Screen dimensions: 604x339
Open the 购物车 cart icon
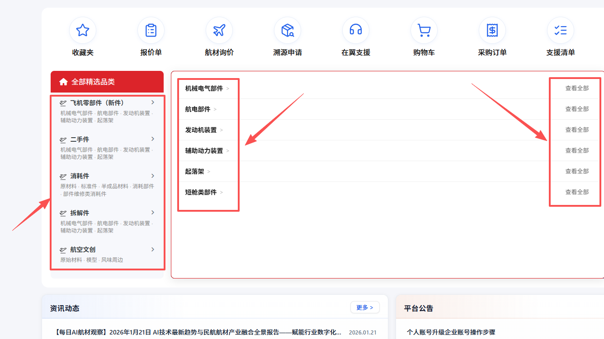(x=424, y=30)
